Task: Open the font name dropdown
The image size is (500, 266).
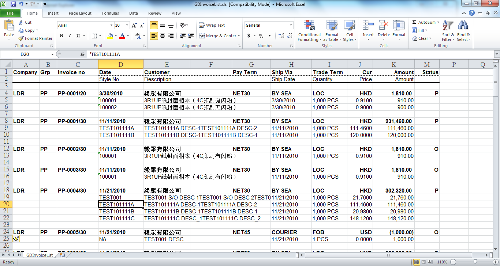Action: [111, 25]
